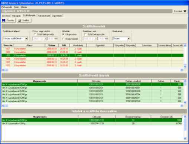Click the delivery notes table's right scroll arrow
Image resolution: width=189 pixels, height=144 pixels.
(182, 70)
